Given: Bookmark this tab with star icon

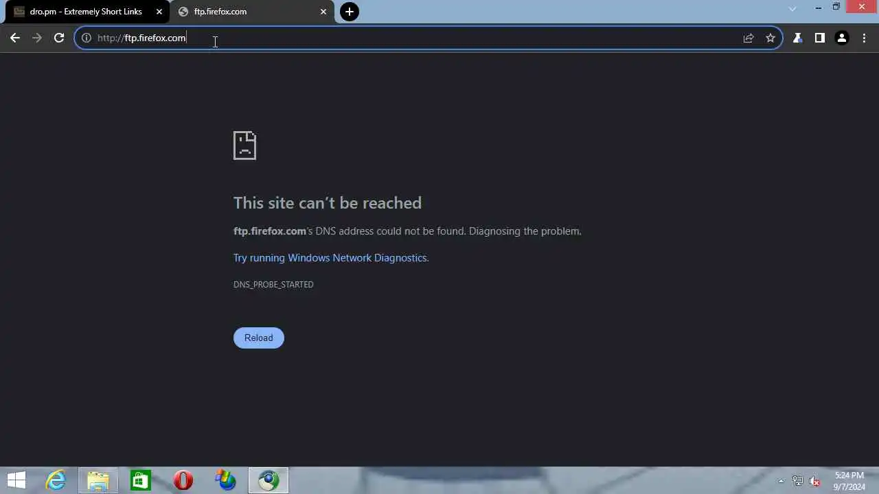Looking at the screenshot, I should pos(770,38).
